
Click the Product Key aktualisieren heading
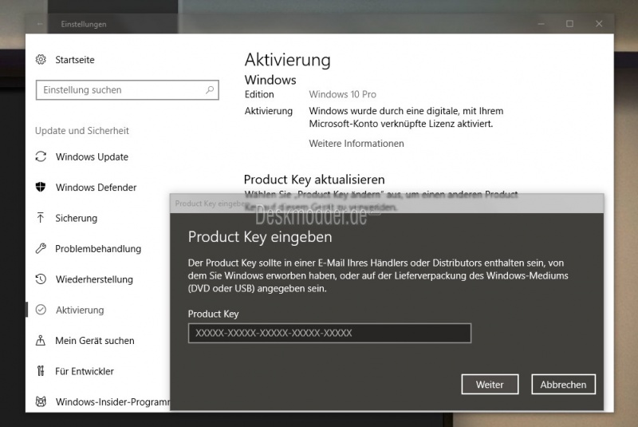coord(314,180)
